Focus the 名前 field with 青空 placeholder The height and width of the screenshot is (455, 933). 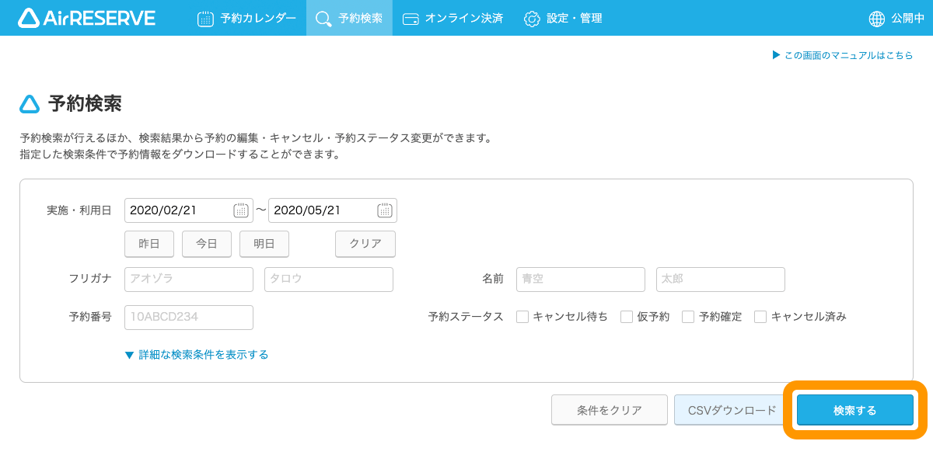581,280
